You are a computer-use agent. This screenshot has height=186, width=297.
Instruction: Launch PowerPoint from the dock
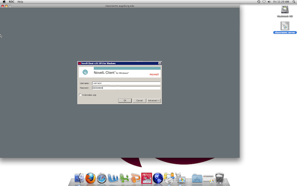tap(136, 178)
